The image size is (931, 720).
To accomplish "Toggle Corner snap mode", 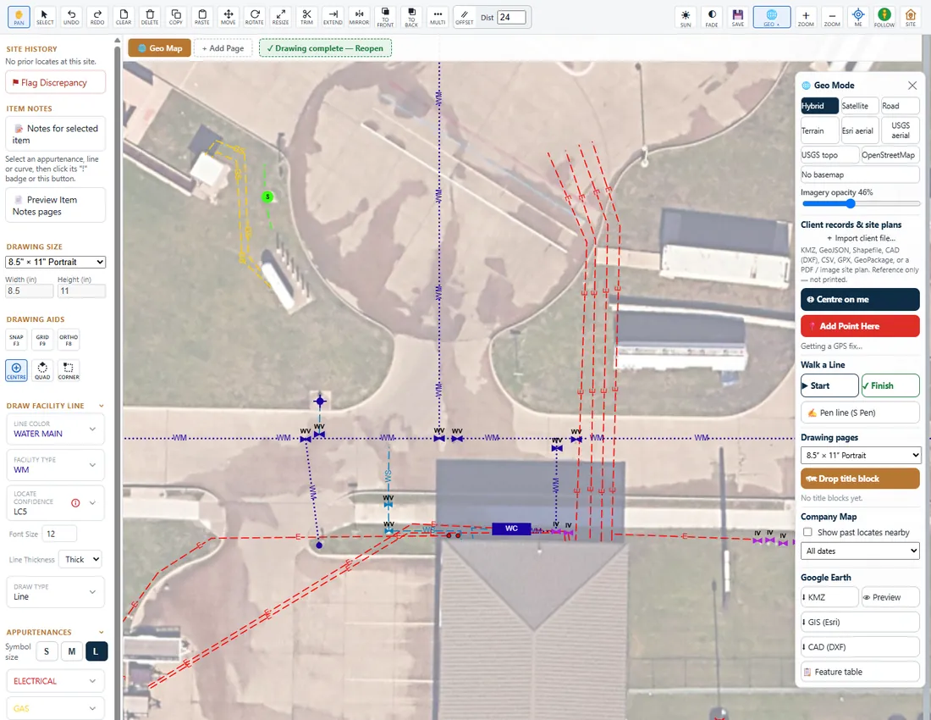I will pyautogui.click(x=69, y=370).
